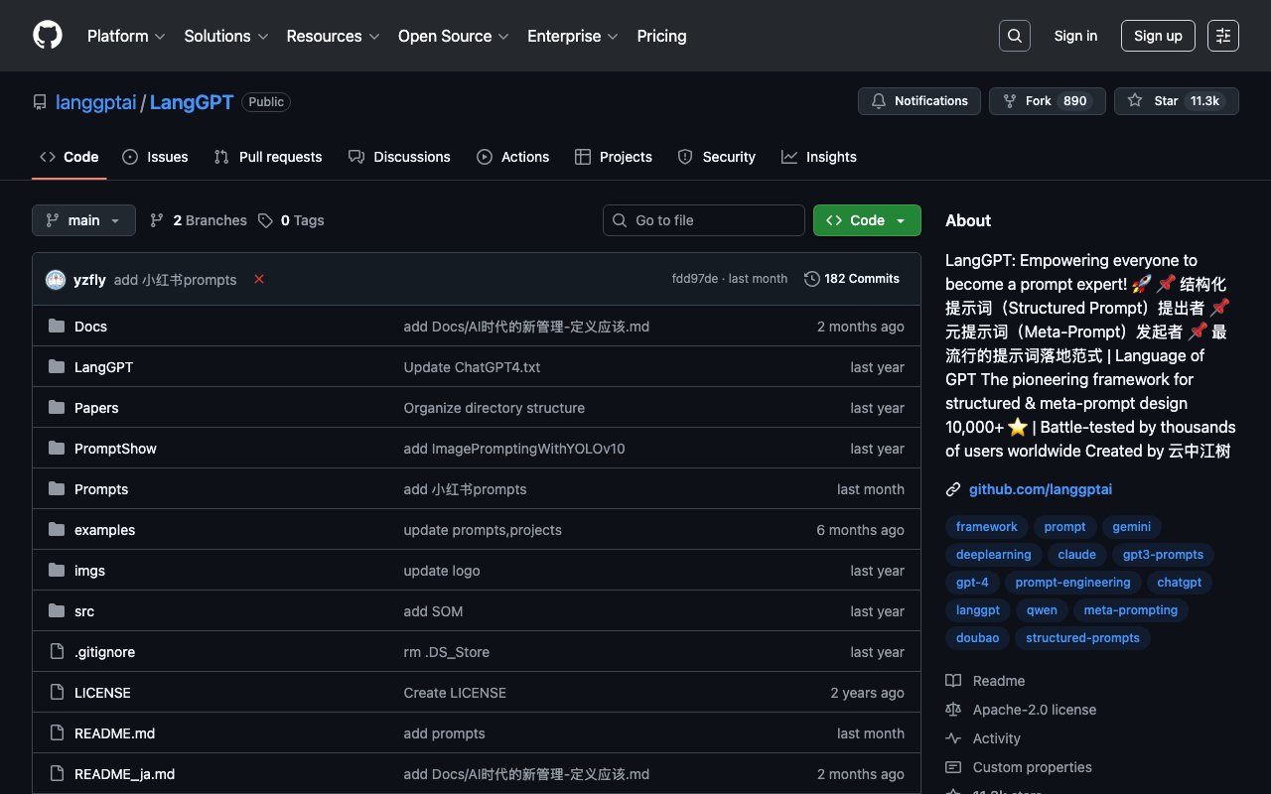Open yzfly's avatar image

pos(56,280)
